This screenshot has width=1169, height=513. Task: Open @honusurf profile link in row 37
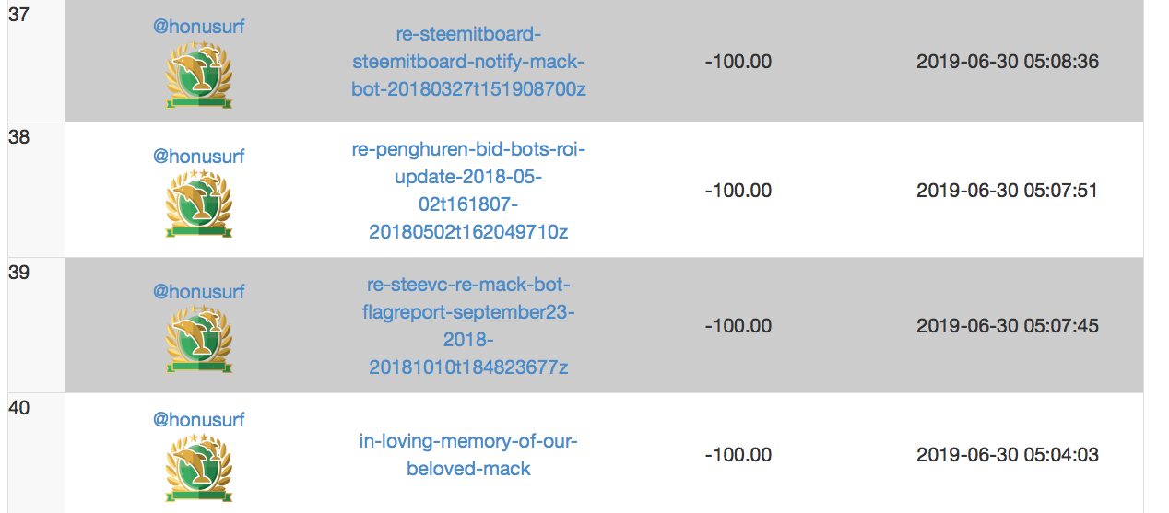(x=198, y=27)
